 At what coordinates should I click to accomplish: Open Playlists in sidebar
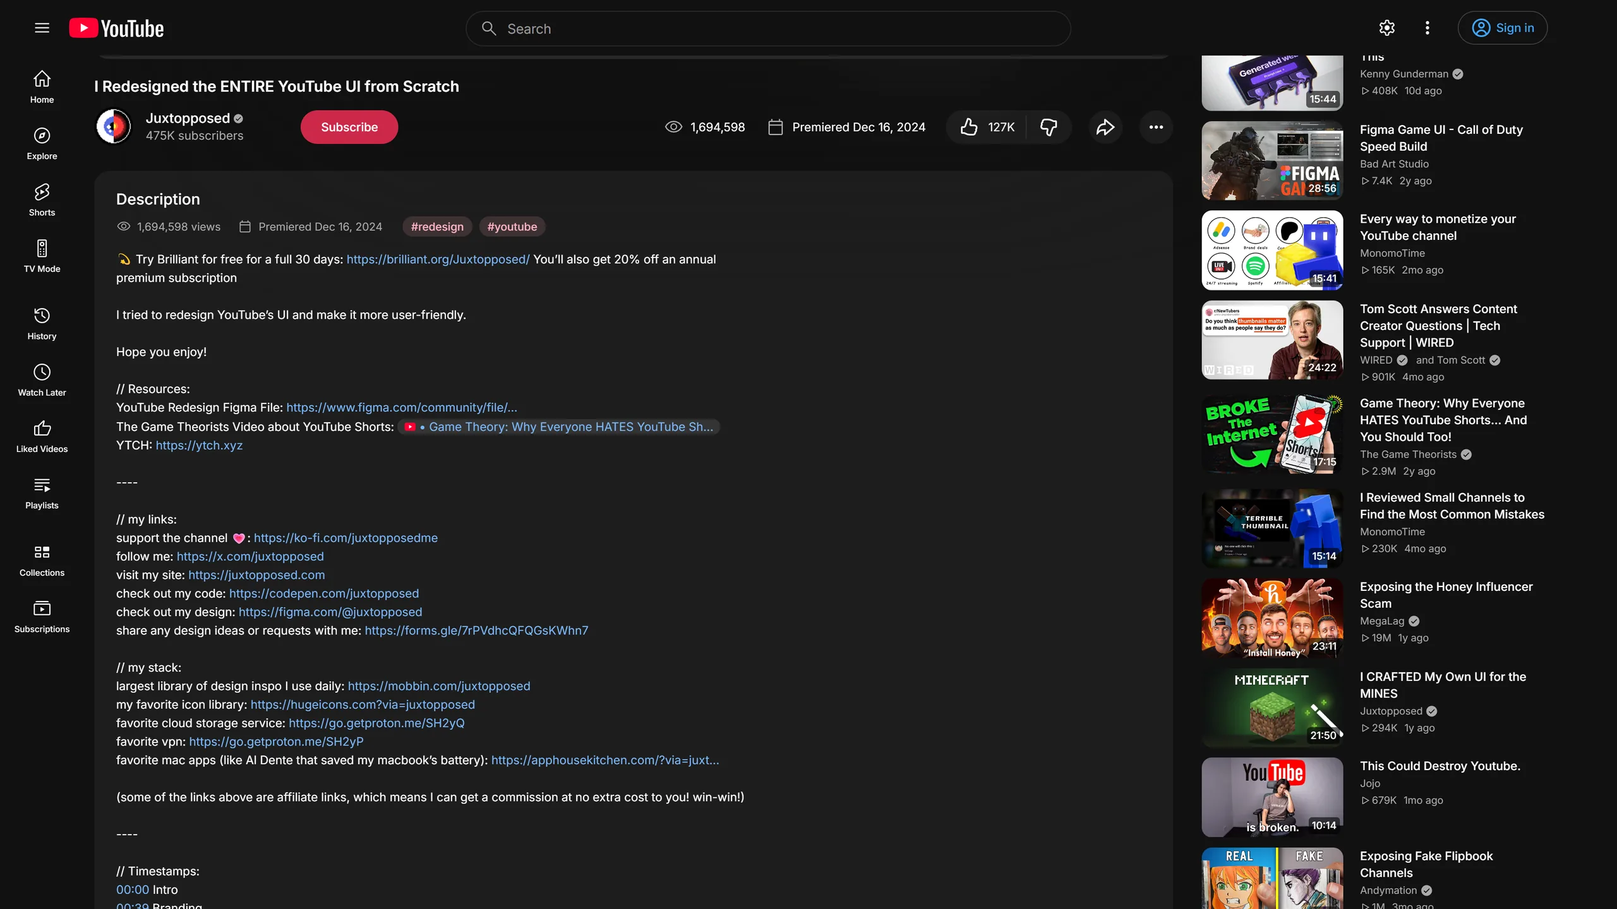42,493
